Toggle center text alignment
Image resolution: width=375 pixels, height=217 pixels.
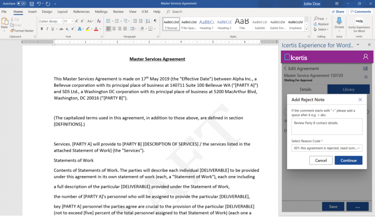[x=115, y=29]
